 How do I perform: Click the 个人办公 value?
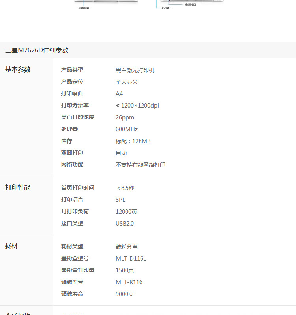pyautogui.click(x=127, y=82)
